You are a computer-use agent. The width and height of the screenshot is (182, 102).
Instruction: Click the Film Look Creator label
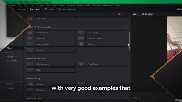point(95,39)
